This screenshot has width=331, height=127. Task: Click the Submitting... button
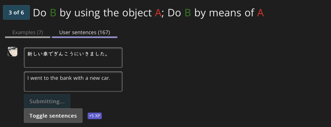[x=47, y=101]
